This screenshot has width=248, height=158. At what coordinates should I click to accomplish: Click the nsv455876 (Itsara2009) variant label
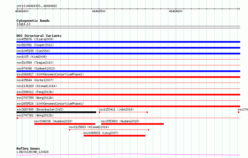pyautogui.click(x=35, y=39)
